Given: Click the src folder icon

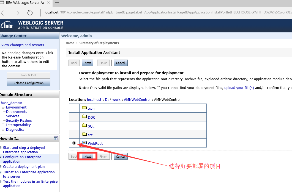Looking at the screenshot, I should pos(84,134).
